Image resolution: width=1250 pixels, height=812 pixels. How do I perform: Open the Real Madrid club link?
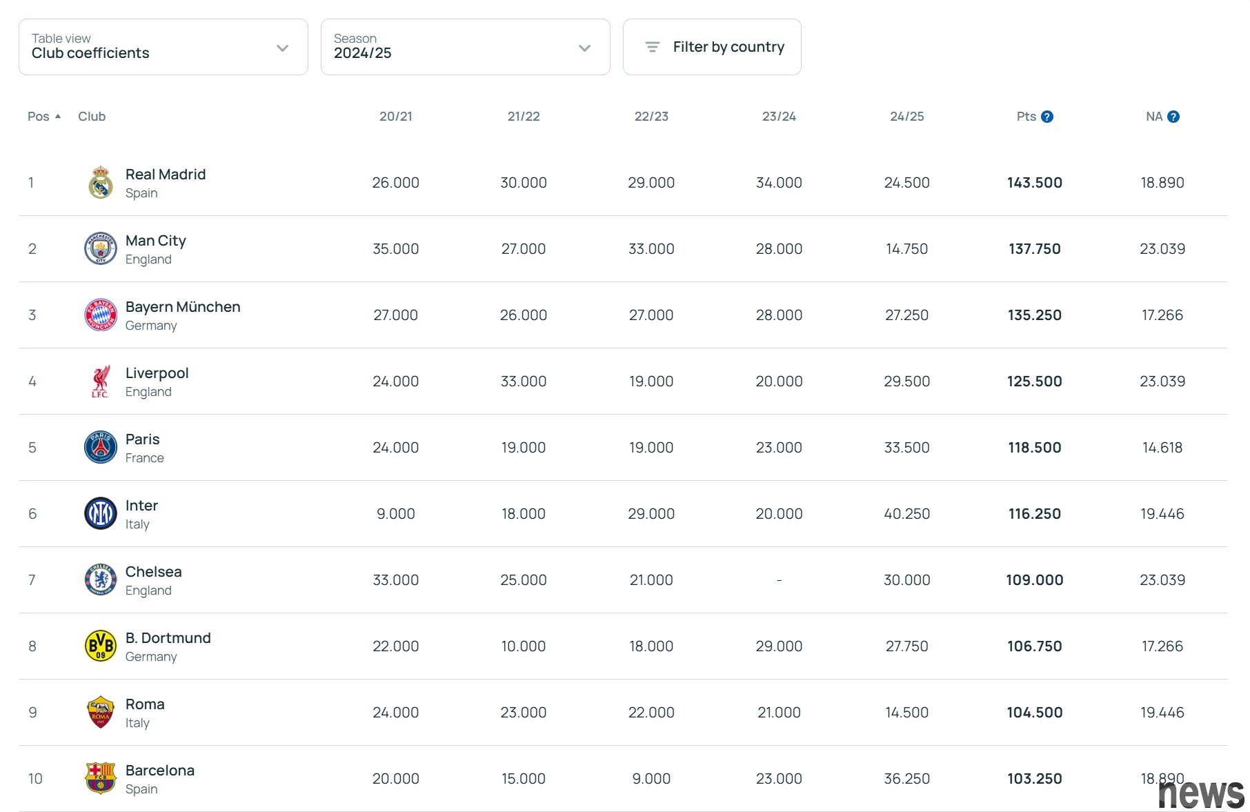coord(166,175)
